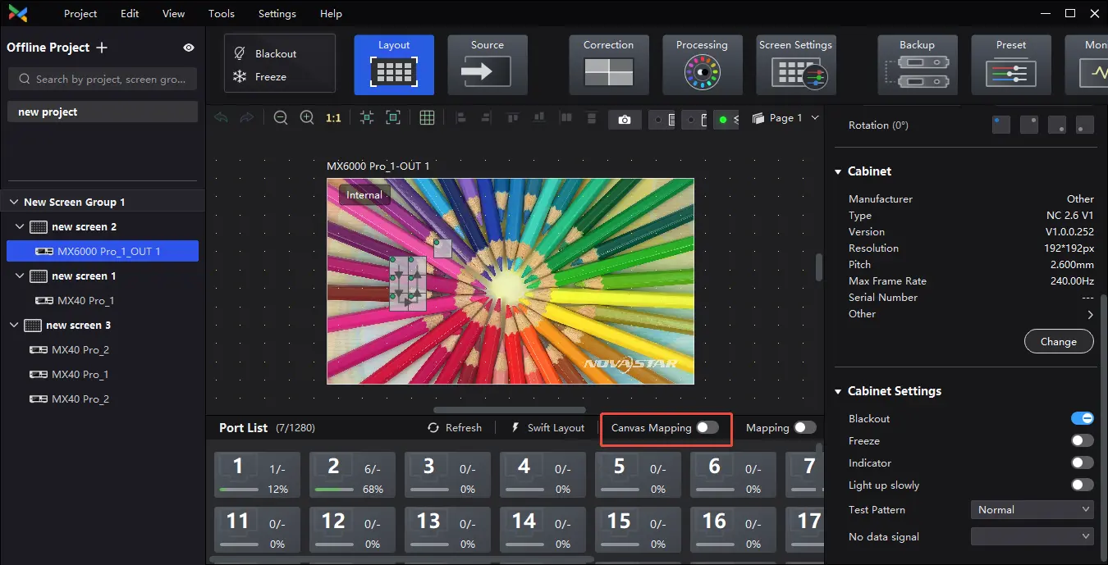Click the zoom in magnifier icon
This screenshot has width=1108, height=565.
pyautogui.click(x=307, y=118)
